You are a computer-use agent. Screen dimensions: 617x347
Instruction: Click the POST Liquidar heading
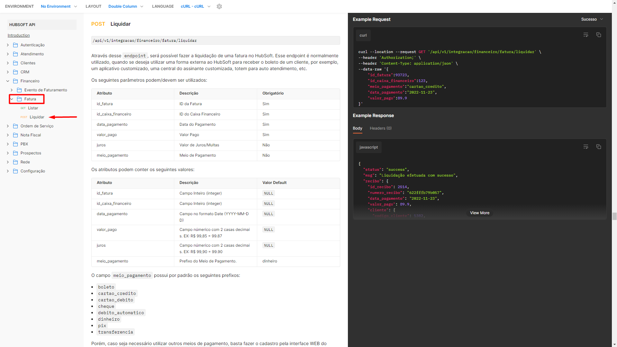[x=111, y=24]
